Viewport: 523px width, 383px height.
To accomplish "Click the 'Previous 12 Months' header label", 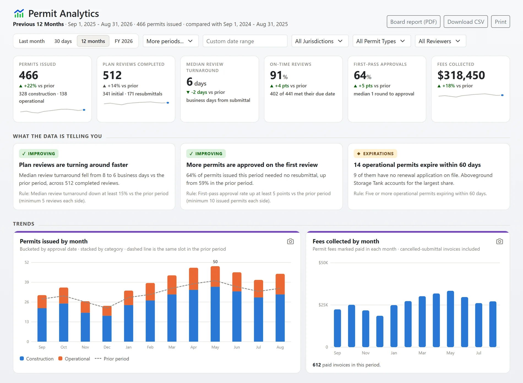I will tap(38, 24).
